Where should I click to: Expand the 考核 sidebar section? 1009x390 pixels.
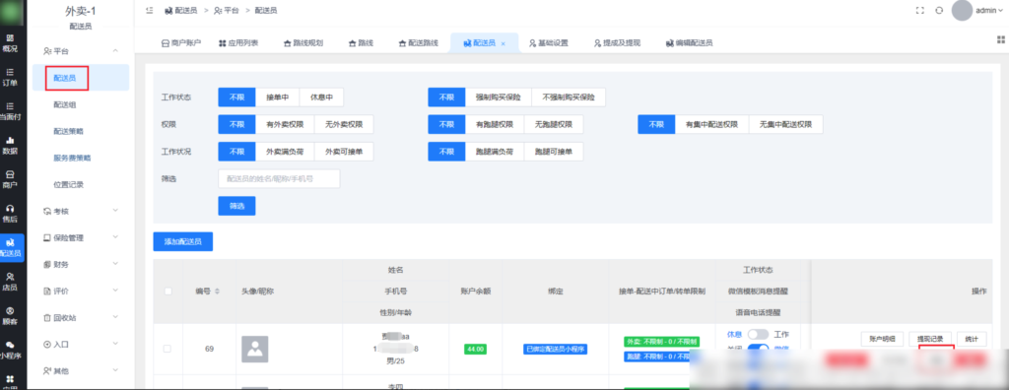(115, 211)
